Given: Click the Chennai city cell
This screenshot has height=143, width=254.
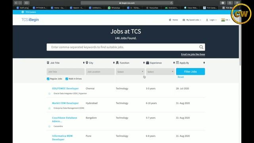Looking at the screenshot, I should point(90,89).
